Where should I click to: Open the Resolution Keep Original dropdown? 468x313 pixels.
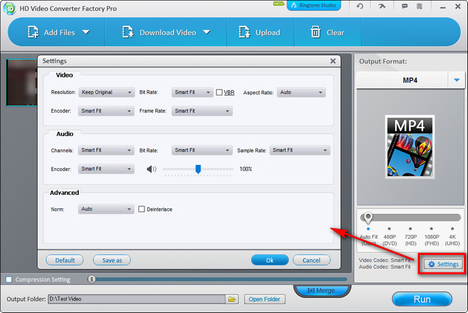click(x=106, y=92)
